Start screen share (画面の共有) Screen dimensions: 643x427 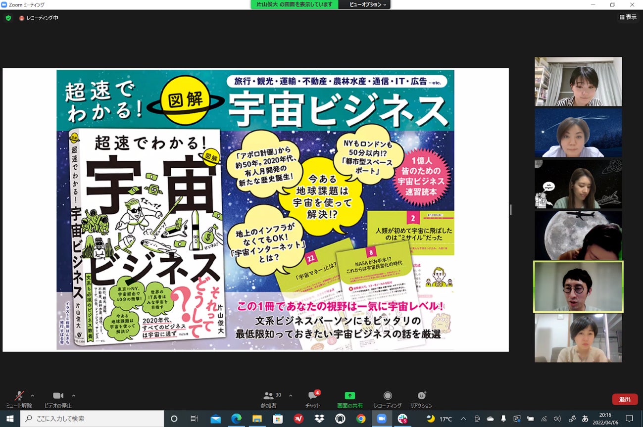point(350,399)
